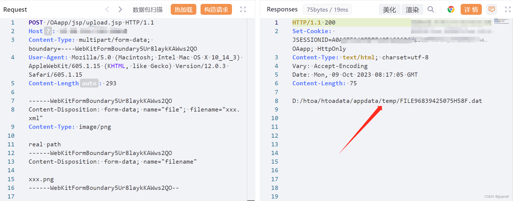Open response in Chrome browser icon
The width and height of the screenshot is (513, 201).
coord(451,9)
